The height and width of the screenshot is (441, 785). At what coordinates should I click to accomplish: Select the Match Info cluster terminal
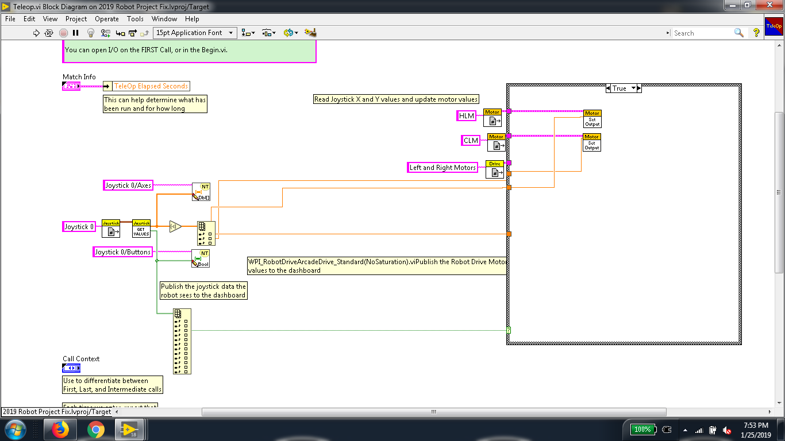(x=71, y=86)
